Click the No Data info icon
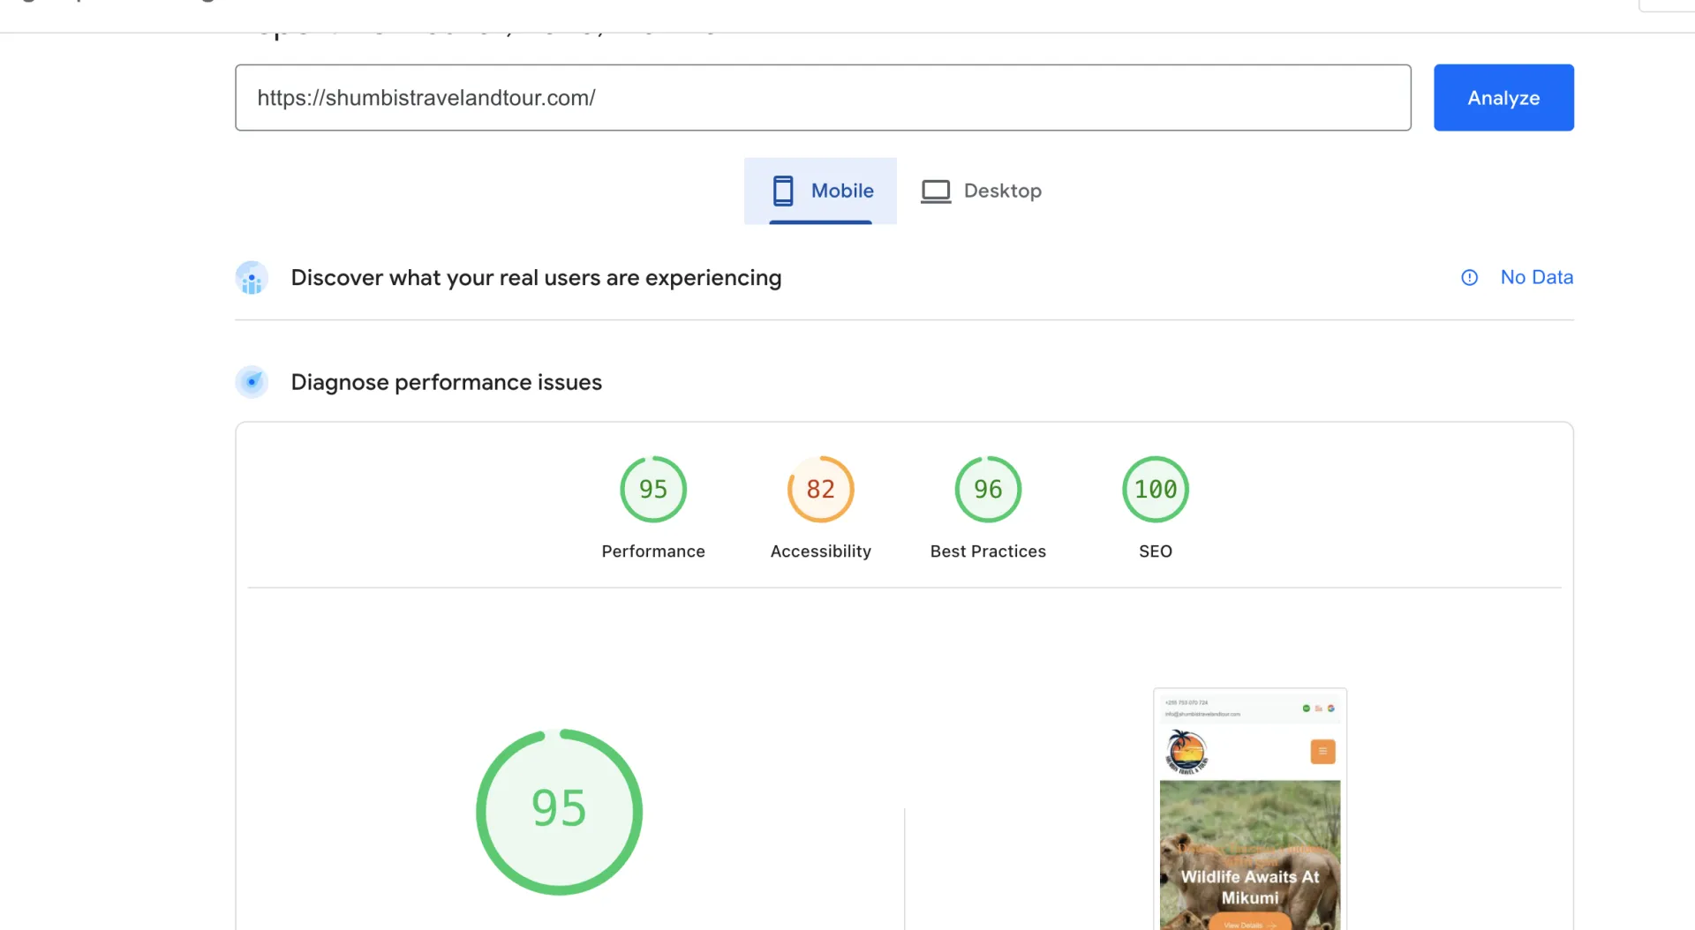This screenshot has height=930, width=1695. pyautogui.click(x=1470, y=277)
